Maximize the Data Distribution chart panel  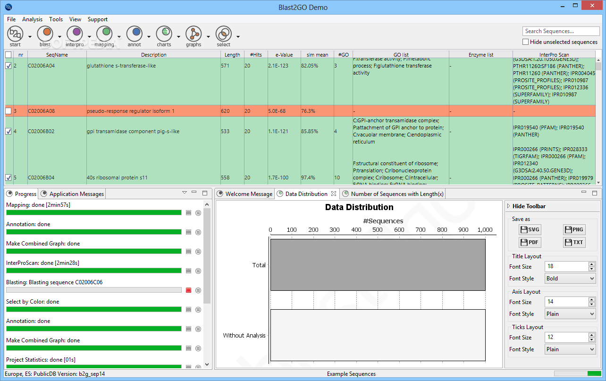click(x=595, y=193)
